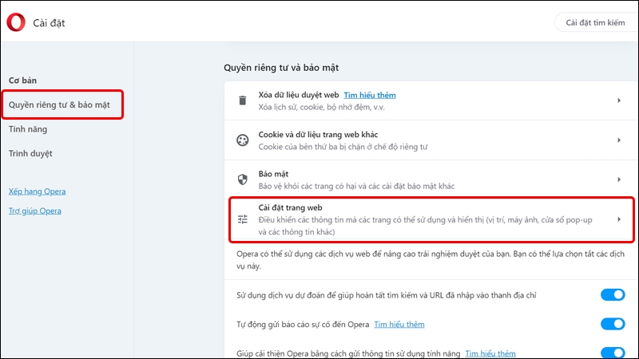The height and width of the screenshot is (359, 639).
Task: Toggle Tự động gửi báo cáo sự cố
Action: click(613, 324)
